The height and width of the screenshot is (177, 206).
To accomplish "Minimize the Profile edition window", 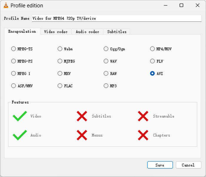I will pos(165,5).
